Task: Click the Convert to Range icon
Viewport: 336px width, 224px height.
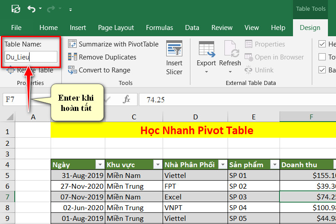Action: tap(73, 70)
